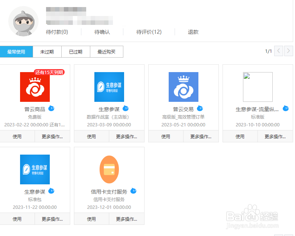Open the 生意参谋 数据作战室 app icon
Viewport: 295px width, 236px height.
click(x=109, y=87)
